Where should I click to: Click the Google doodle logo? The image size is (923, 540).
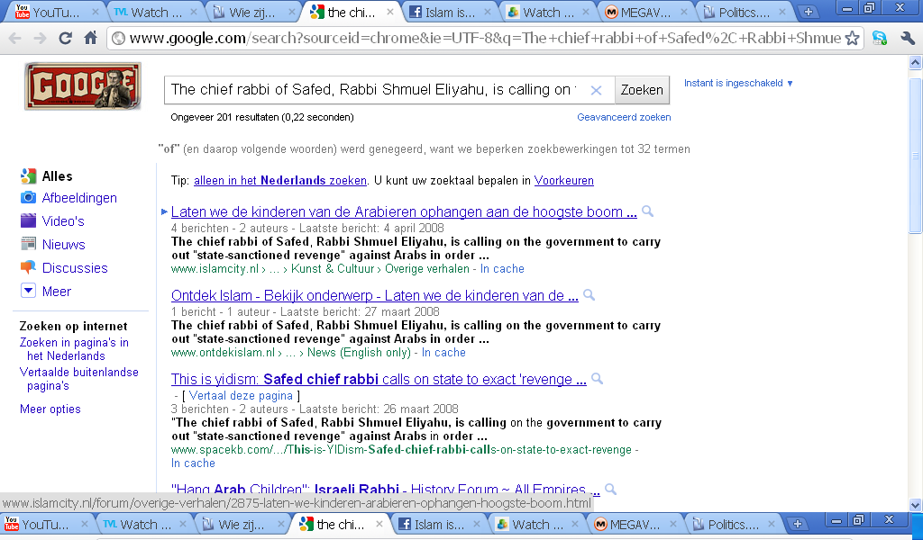82,86
